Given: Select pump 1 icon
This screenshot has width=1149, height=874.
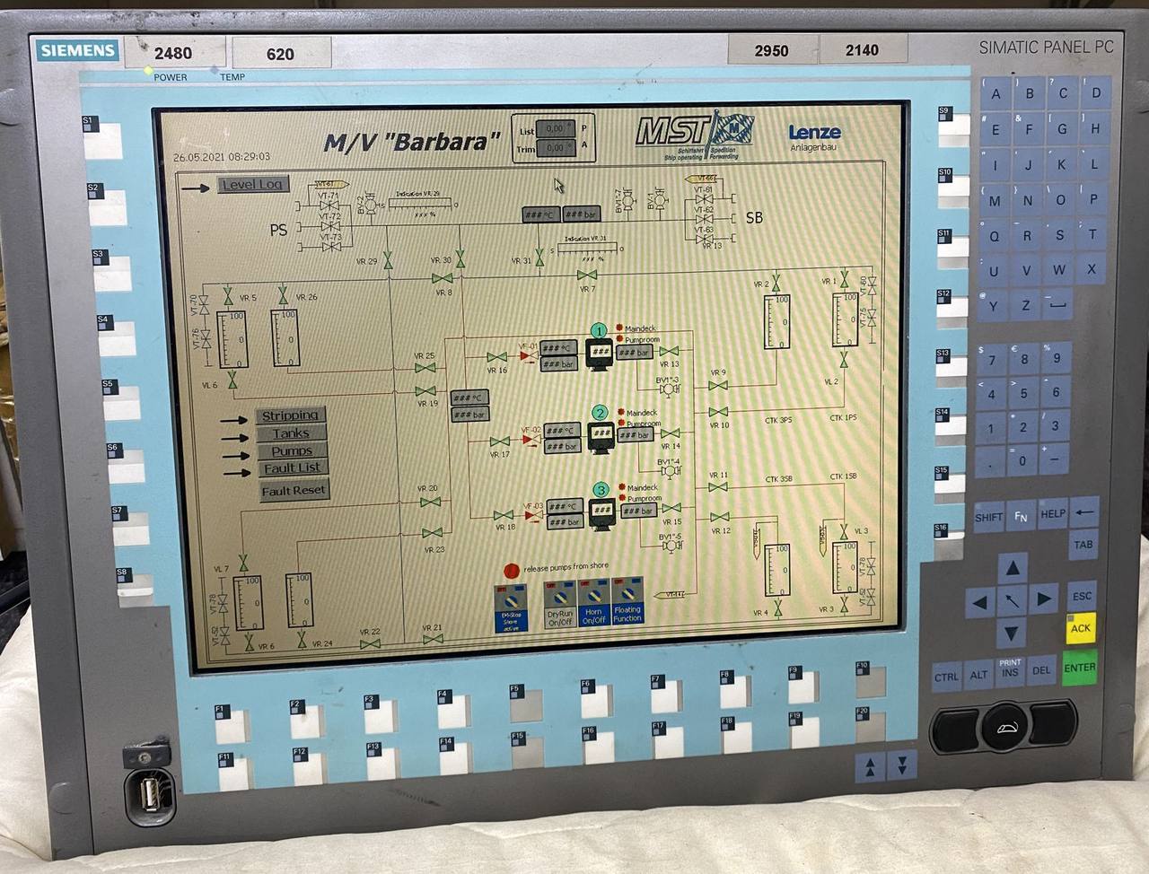Looking at the screenshot, I should click(x=599, y=352).
